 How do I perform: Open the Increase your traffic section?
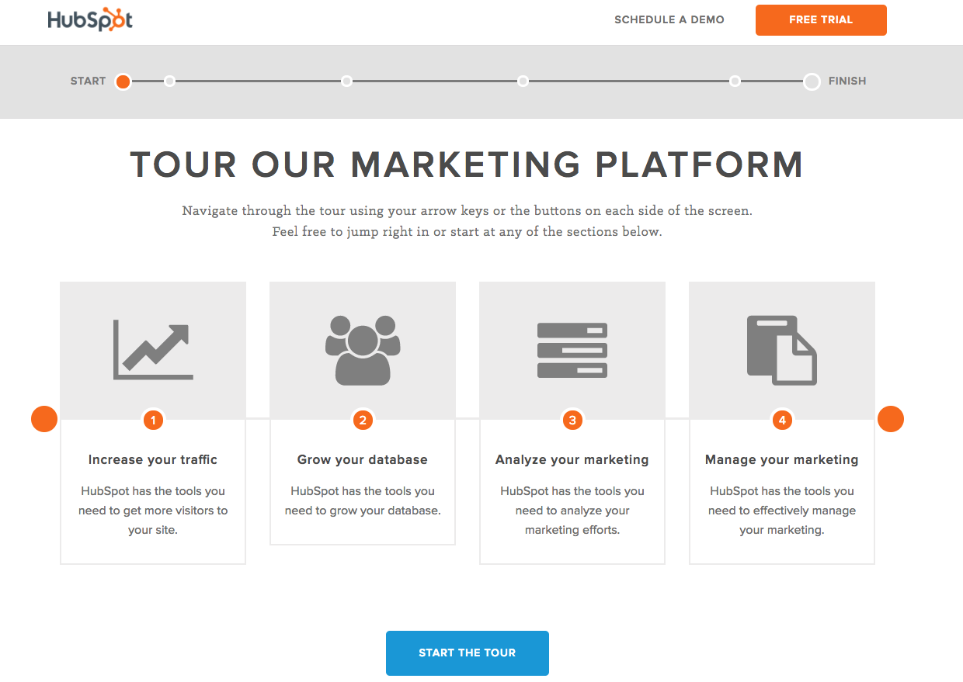tap(153, 459)
